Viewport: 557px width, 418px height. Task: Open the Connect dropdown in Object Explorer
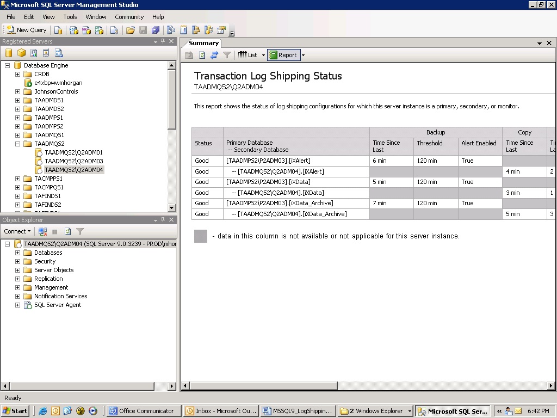coord(17,231)
